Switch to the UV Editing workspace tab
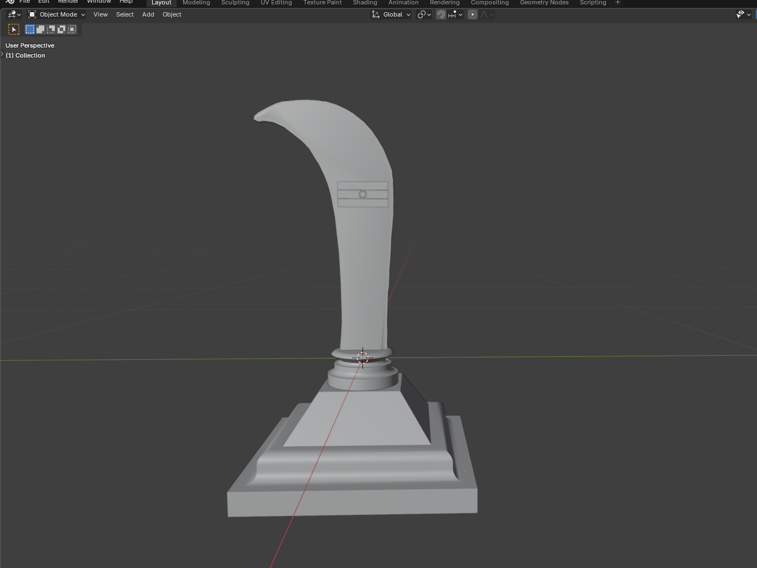Screen dimensions: 757x568 pyautogui.click(x=276, y=3)
